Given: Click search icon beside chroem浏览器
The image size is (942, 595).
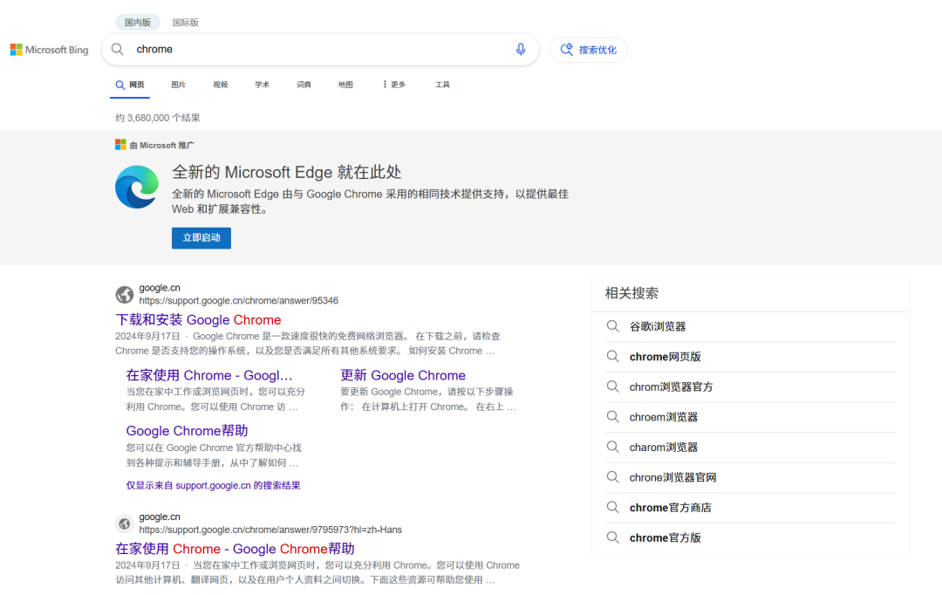Looking at the screenshot, I should (613, 416).
